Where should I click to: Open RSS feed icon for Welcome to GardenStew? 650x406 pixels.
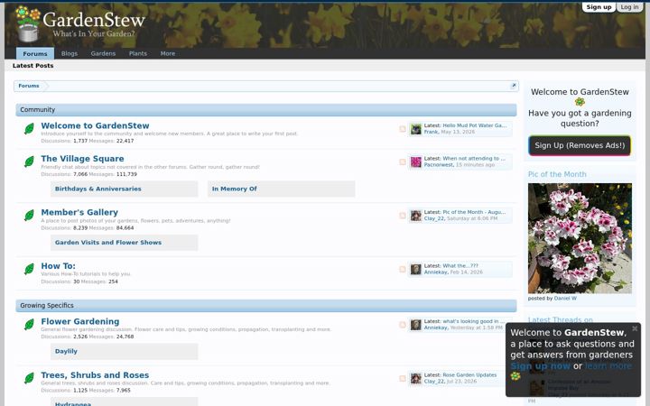click(x=402, y=129)
